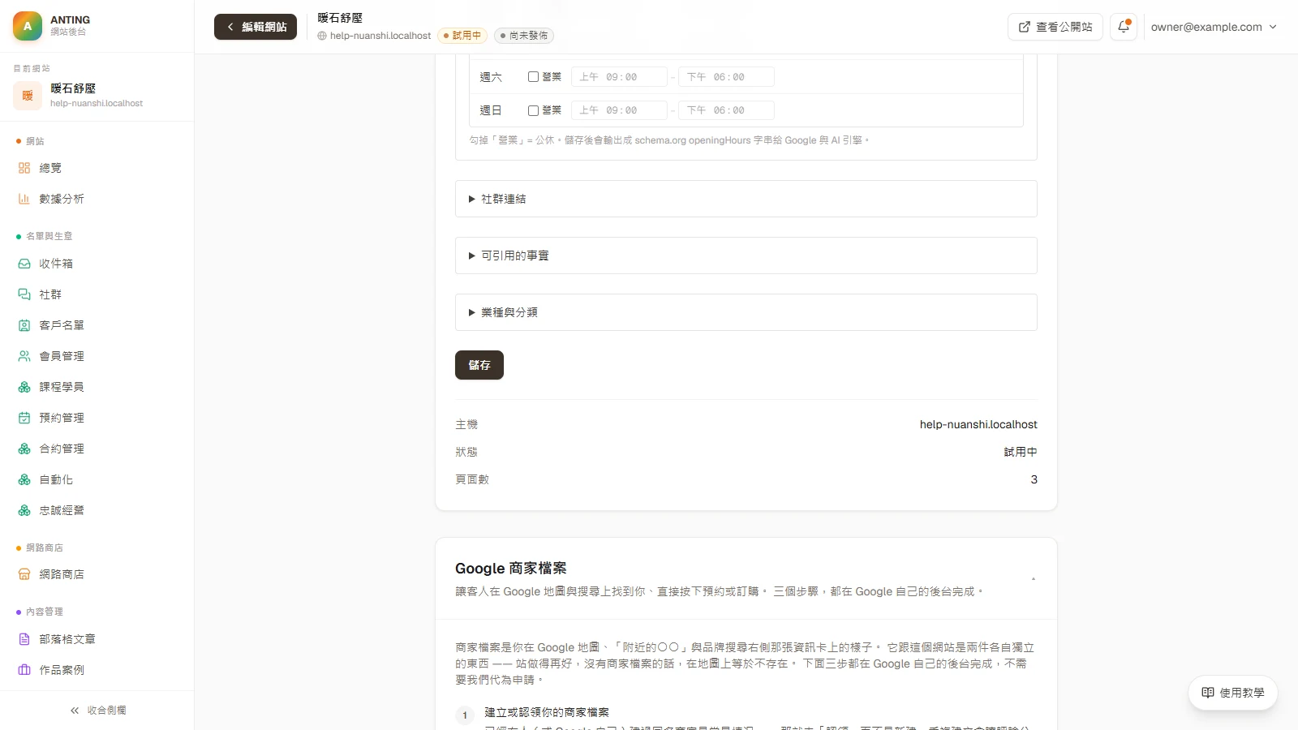
Task: Open 客戶名單 contacts icon
Action: coord(24,325)
